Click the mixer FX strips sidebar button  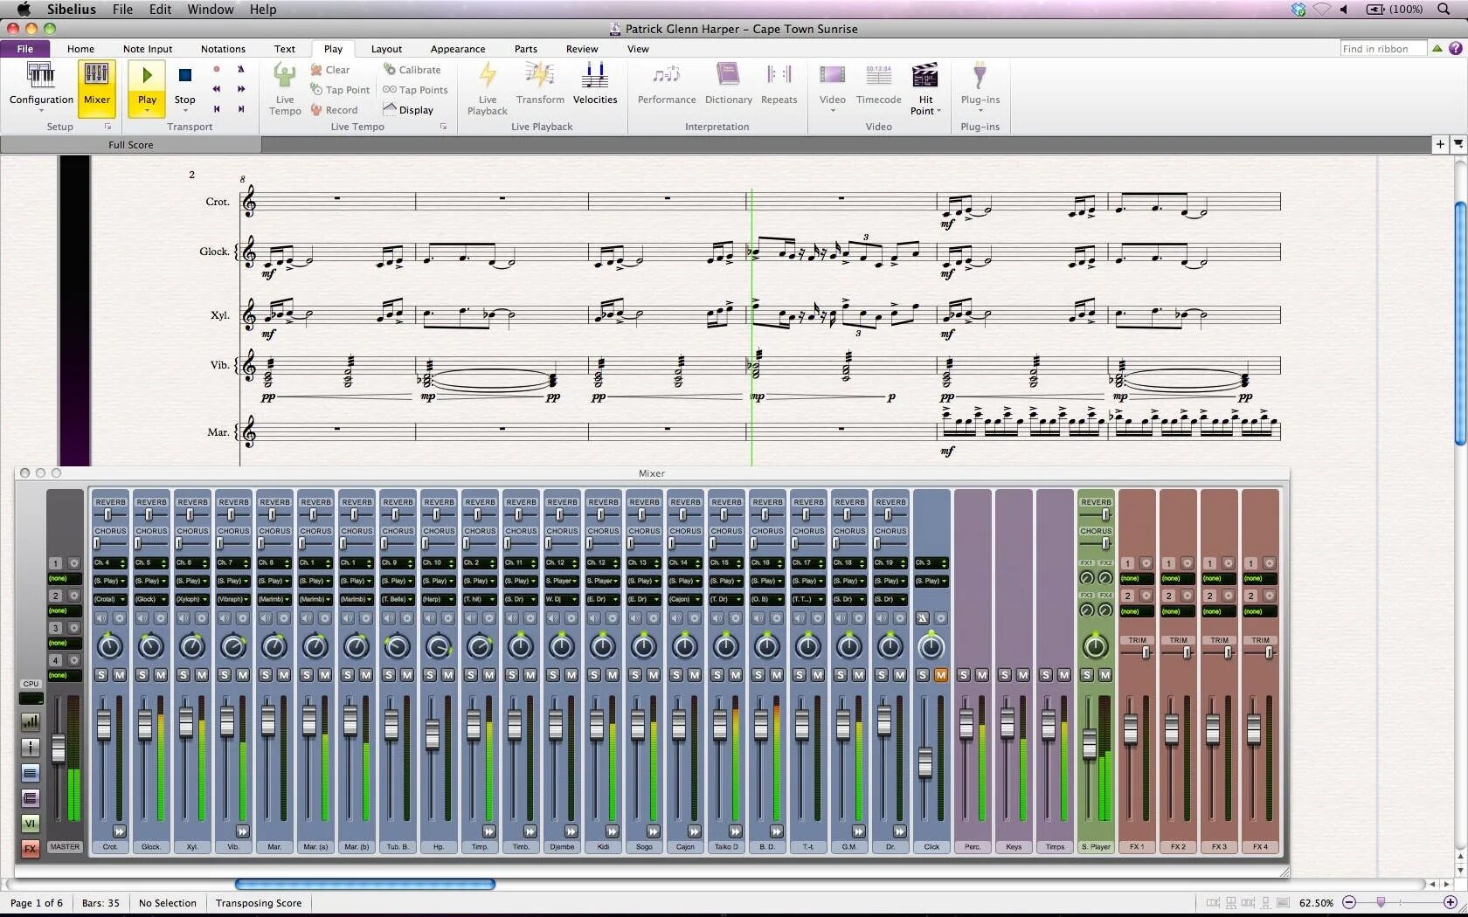(30, 848)
